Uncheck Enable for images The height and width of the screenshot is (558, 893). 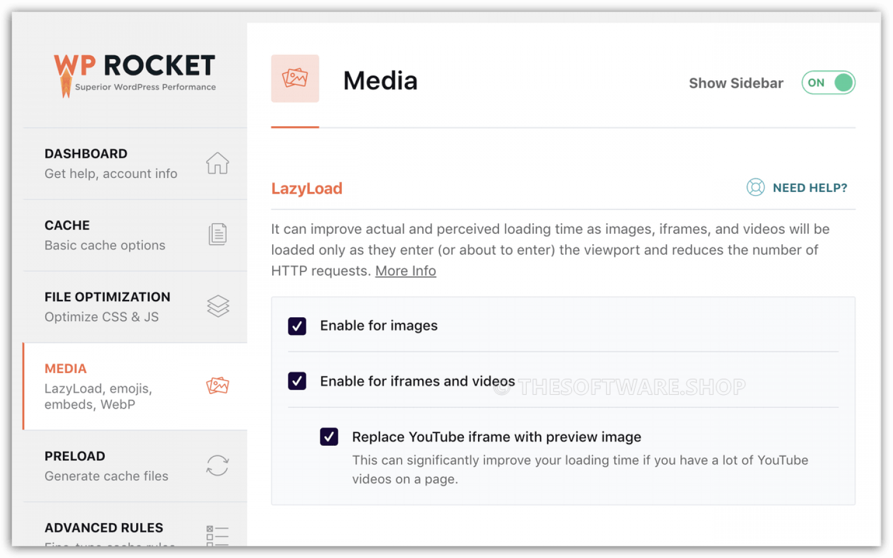(x=297, y=326)
